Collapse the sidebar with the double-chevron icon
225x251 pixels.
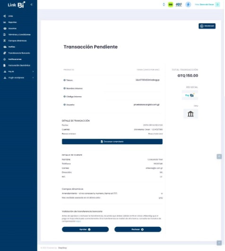point(32,5)
